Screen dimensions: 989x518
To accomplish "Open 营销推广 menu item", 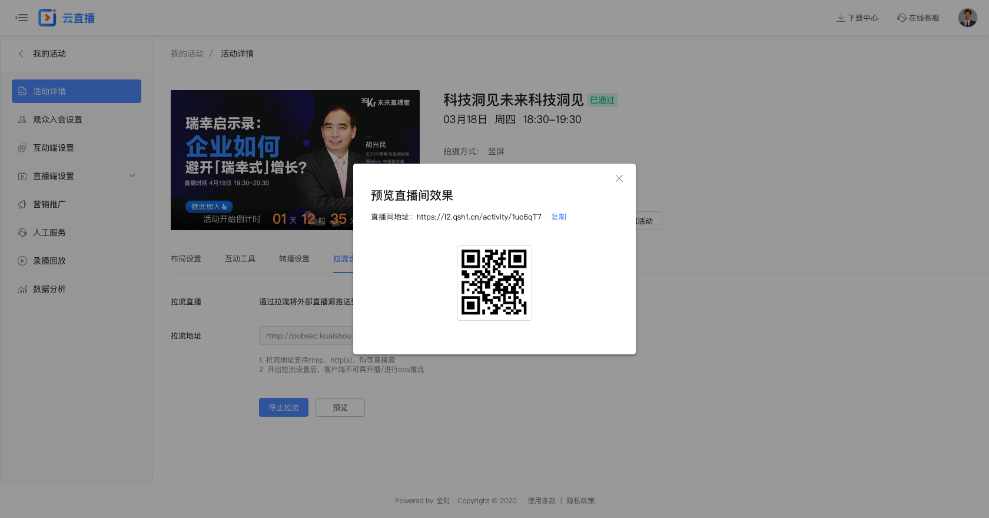I will click(x=77, y=204).
